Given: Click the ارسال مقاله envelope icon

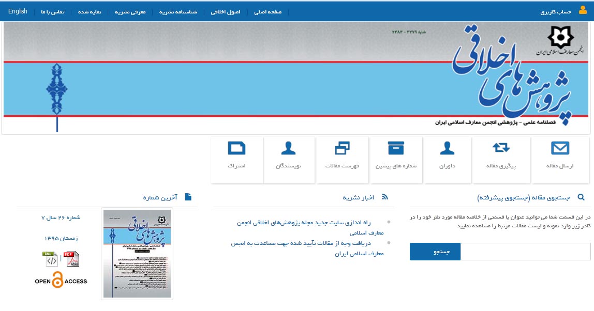Looking at the screenshot, I should point(560,148).
